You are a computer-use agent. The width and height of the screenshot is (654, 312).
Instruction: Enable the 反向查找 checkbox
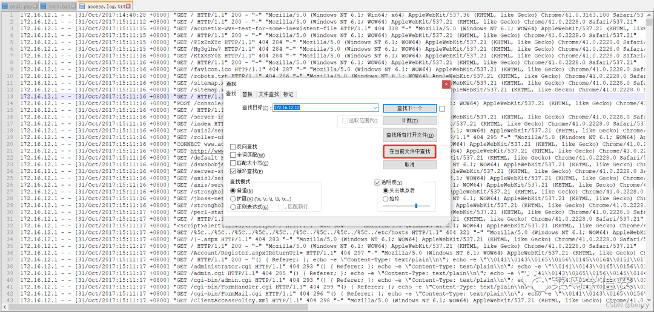pyautogui.click(x=233, y=146)
